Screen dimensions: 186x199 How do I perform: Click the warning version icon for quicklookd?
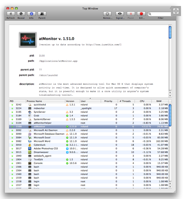click(x=67, y=105)
